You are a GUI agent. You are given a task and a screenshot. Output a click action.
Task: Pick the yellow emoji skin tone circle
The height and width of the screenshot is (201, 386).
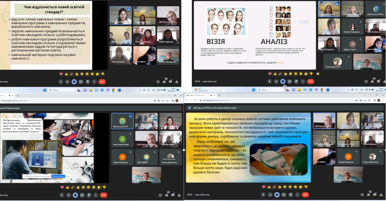tap(317, 74)
